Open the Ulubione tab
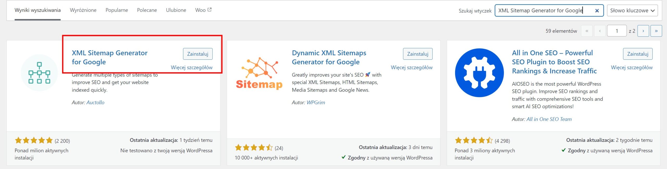 click(x=176, y=10)
